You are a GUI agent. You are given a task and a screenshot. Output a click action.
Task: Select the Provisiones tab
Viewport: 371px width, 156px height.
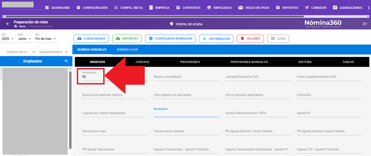pyautogui.click(x=190, y=62)
